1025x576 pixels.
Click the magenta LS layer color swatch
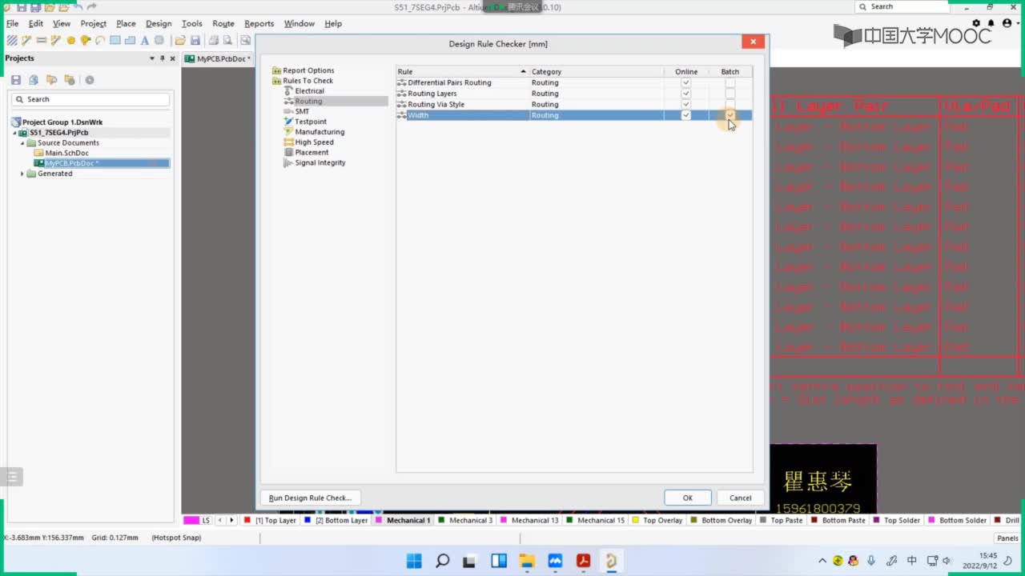pos(191,520)
